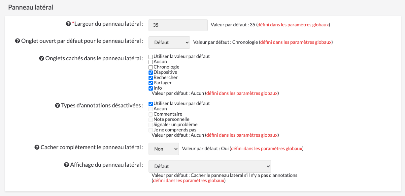
Task: Toggle the Rechercher checkbox
Action: (x=151, y=78)
